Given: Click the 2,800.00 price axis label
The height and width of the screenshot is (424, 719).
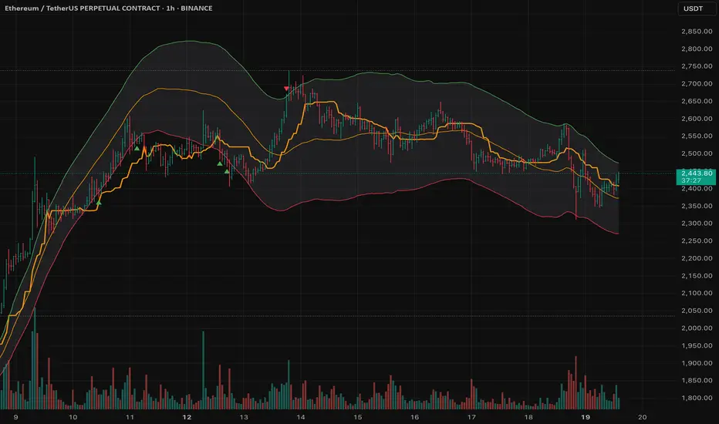Looking at the screenshot, I should click(697, 49).
